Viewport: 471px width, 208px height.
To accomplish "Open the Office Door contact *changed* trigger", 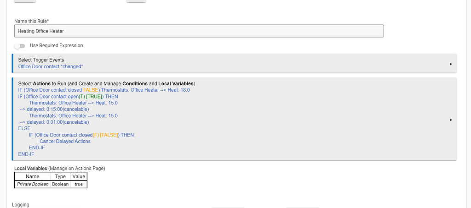I will (x=51, y=67).
